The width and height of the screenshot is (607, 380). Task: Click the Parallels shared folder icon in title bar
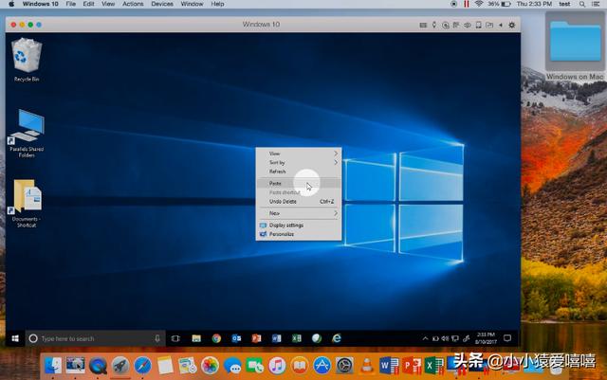click(489, 25)
